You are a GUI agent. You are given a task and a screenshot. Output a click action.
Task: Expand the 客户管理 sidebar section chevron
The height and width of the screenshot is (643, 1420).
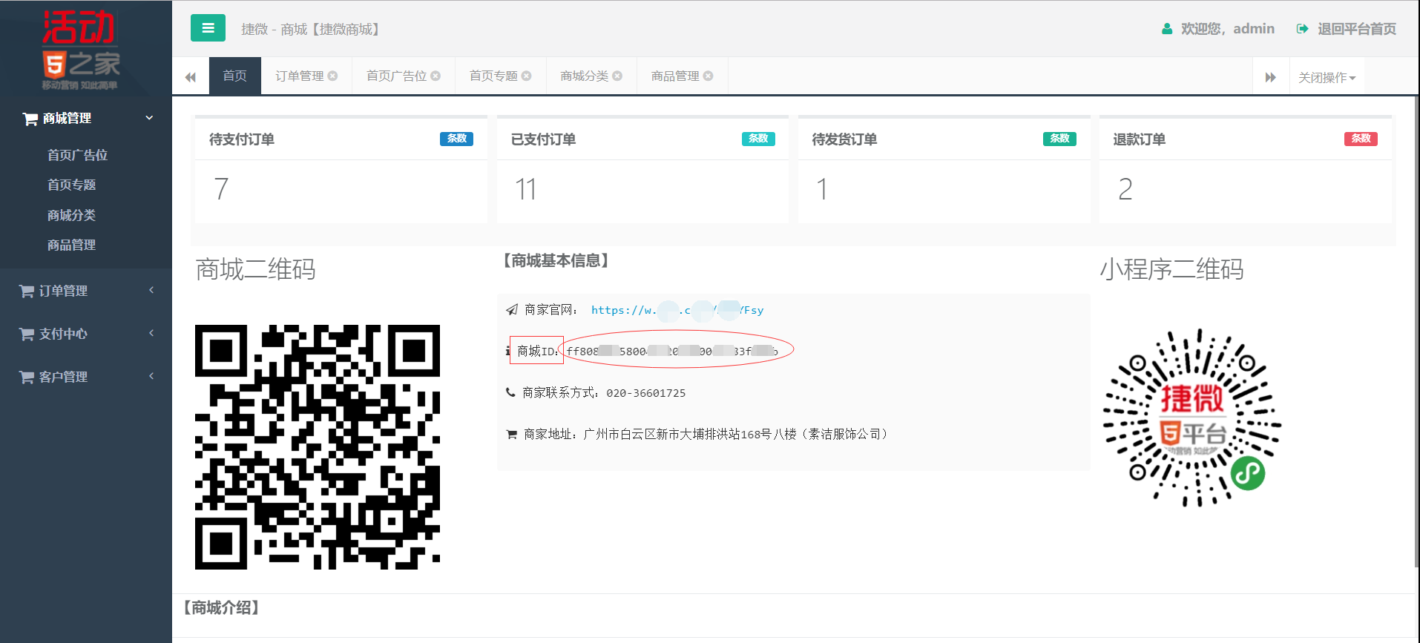(x=151, y=376)
